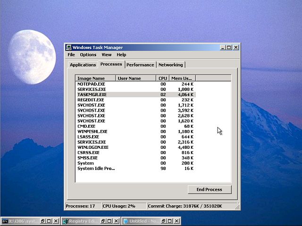Restore the minimized Untitled Notepad window

pyautogui.click(x=163, y=221)
